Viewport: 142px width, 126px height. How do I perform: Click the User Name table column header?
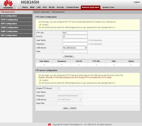coord(44,61)
